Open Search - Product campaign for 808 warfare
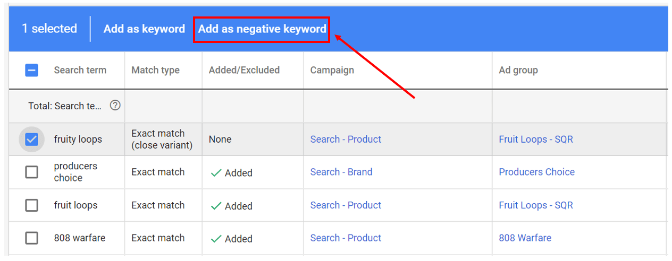 point(346,238)
